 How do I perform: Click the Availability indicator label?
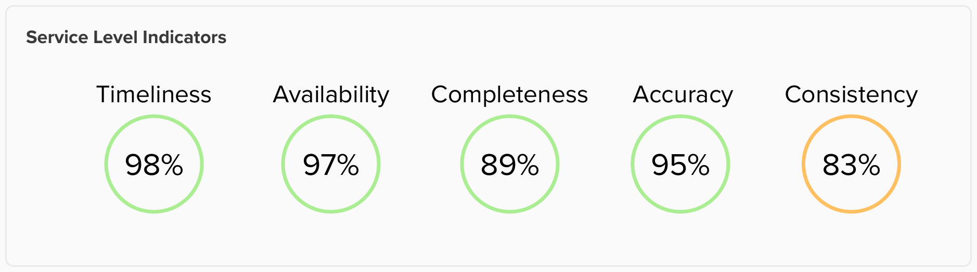tap(331, 94)
